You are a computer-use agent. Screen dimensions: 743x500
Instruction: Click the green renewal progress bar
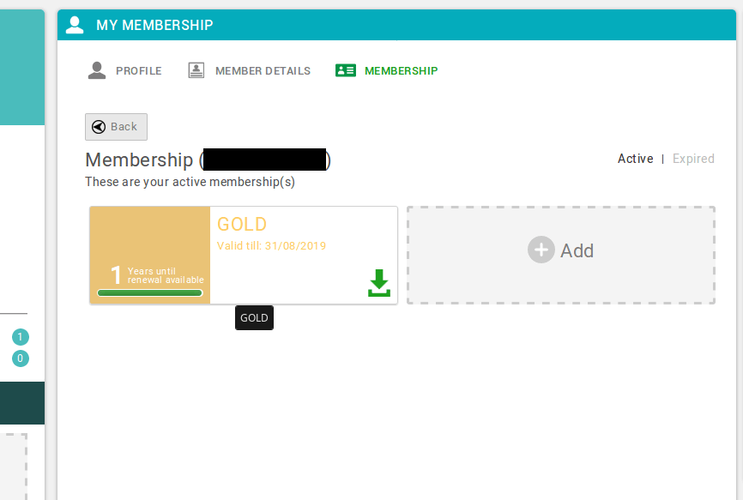coord(150,293)
